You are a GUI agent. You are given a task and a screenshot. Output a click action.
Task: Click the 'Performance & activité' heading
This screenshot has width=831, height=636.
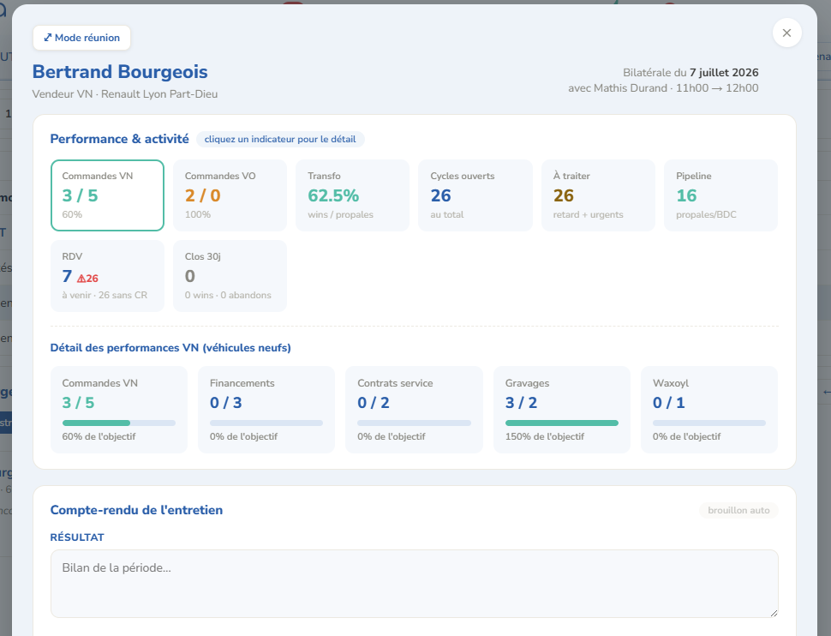[120, 139]
